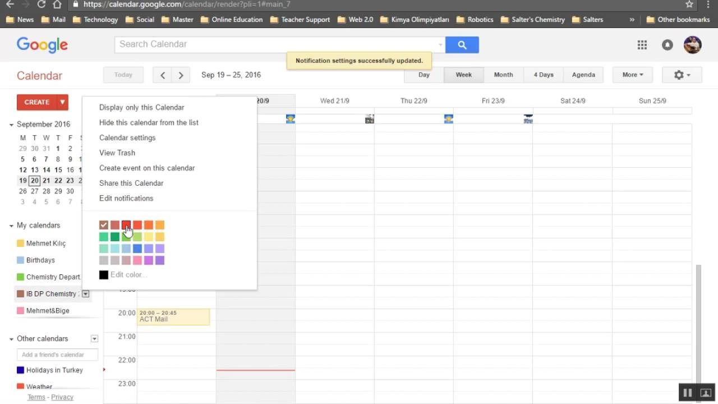
Task: Click the picture-in-picture icon at bottom right
Action: [x=706, y=393]
